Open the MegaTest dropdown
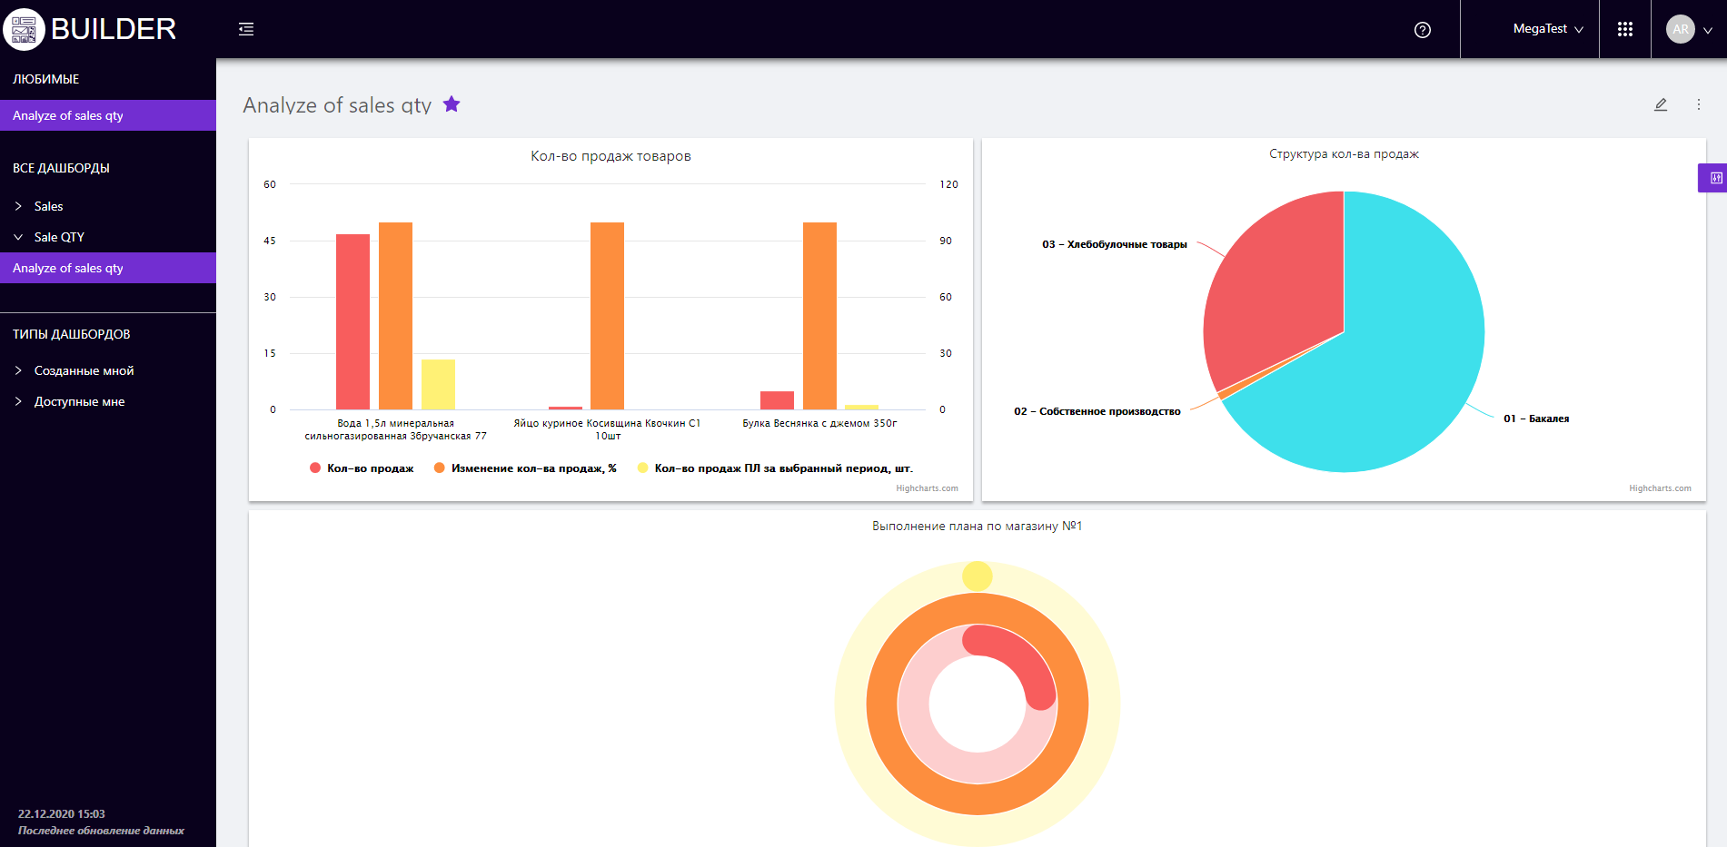The image size is (1727, 847). tap(1547, 29)
